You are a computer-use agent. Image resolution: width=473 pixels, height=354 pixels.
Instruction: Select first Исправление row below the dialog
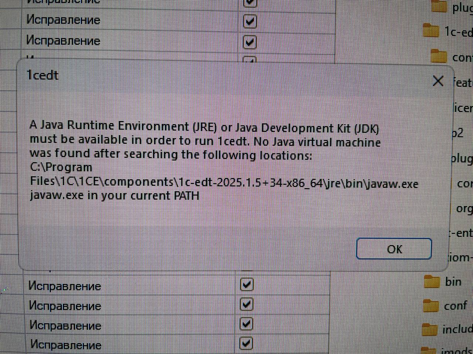click(65, 286)
